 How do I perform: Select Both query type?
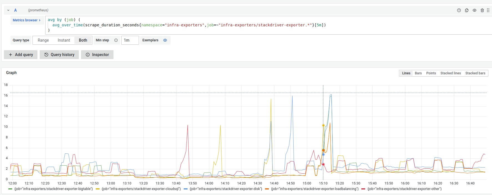pos(83,40)
